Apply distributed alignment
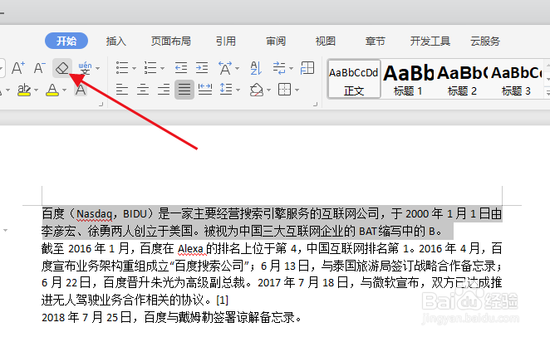 (205, 90)
